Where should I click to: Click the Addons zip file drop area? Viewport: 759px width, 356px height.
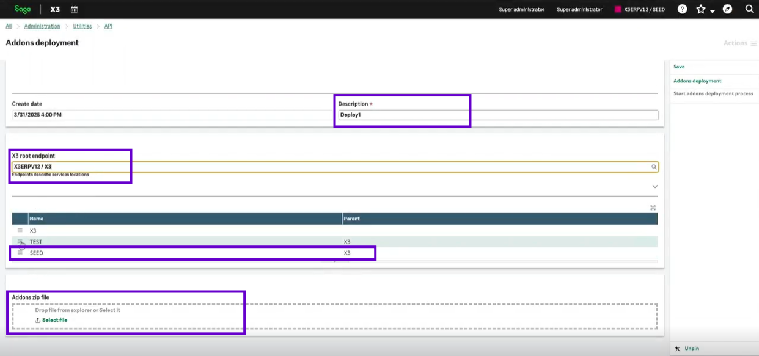point(335,316)
